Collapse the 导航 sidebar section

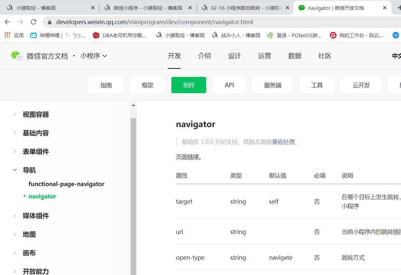point(24,170)
